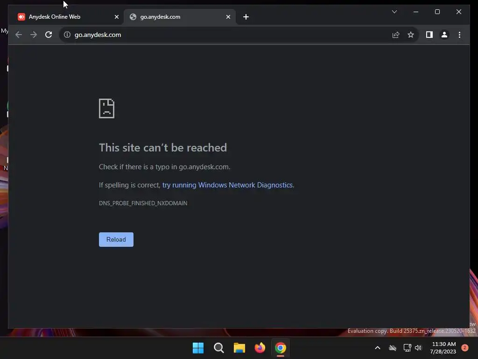The height and width of the screenshot is (359, 478).
Task: Bookmark this tab with the star icon
Action: point(411,35)
